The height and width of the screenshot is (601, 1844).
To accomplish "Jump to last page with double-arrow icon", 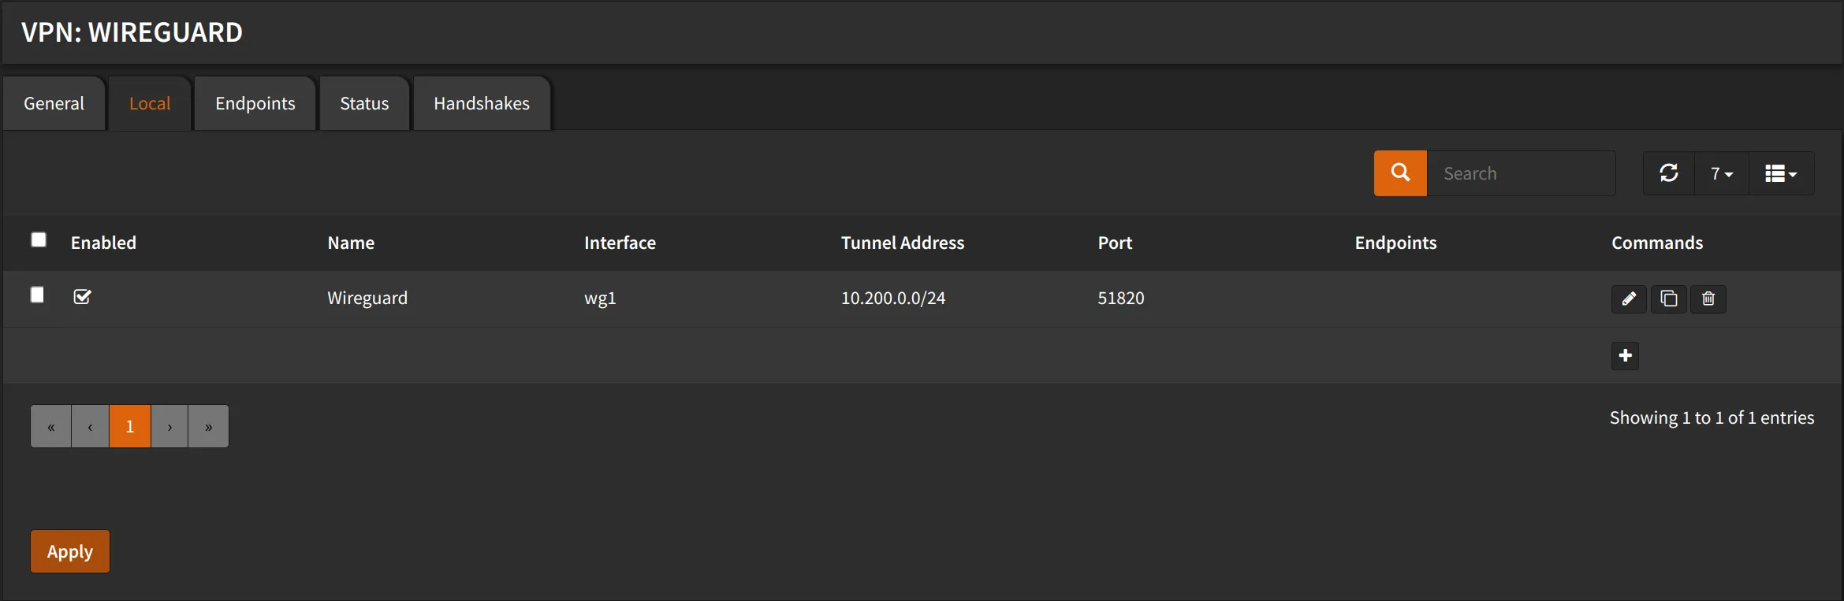I will (x=208, y=426).
